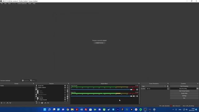Add a new source with plus icon
Image resolution: width=199 pixels, height=112 pixels.
pos(37,103)
